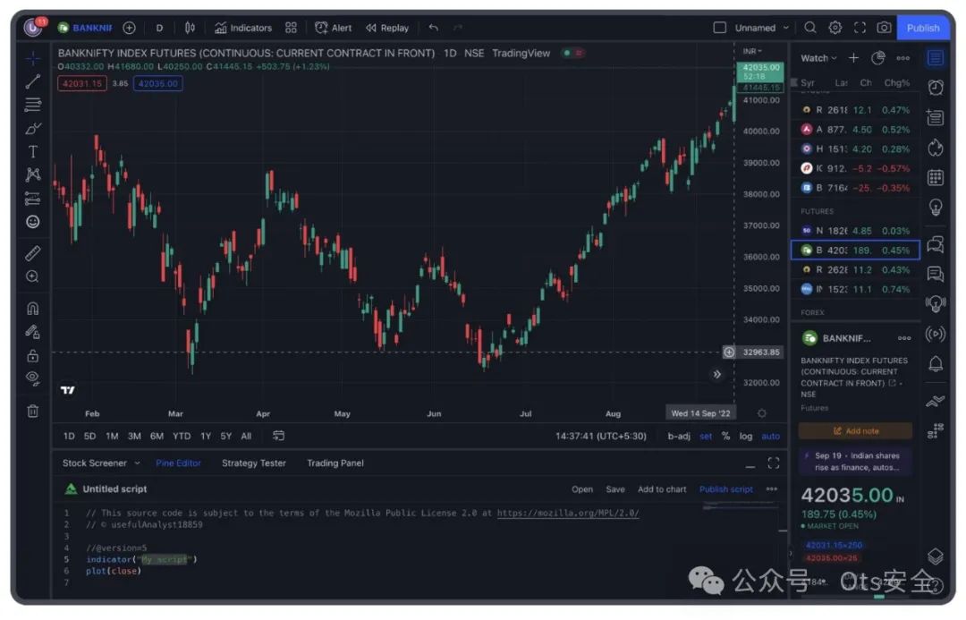Image resolution: width=966 pixels, height=620 pixels.
Task: Open chart settings gear
Action: click(x=835, y=28)
